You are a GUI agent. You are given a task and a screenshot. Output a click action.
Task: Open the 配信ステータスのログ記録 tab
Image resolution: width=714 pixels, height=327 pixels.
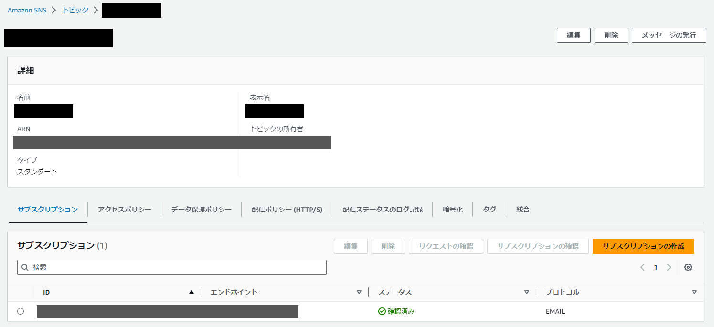383,210
